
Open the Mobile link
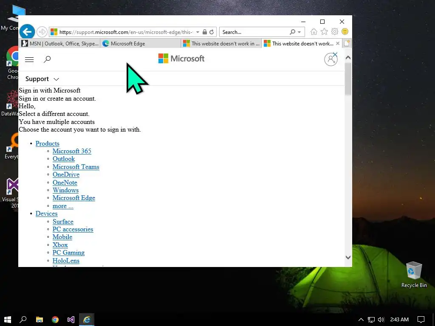click(x=62, y=237)
